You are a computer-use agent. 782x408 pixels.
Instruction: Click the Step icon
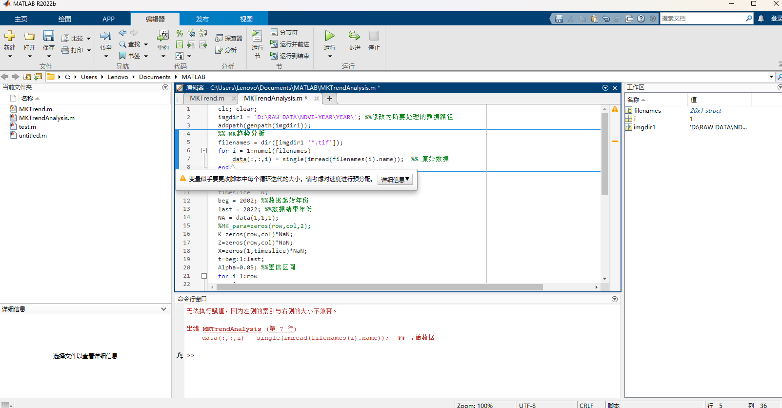(354, 37)
